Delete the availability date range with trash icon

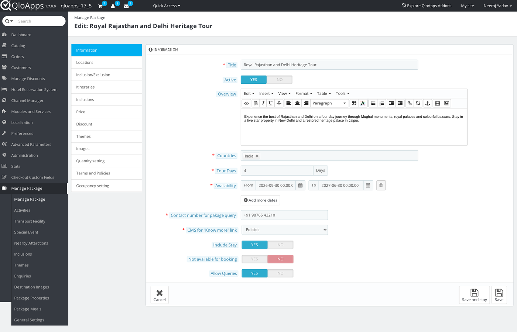(x=381, y=185)
